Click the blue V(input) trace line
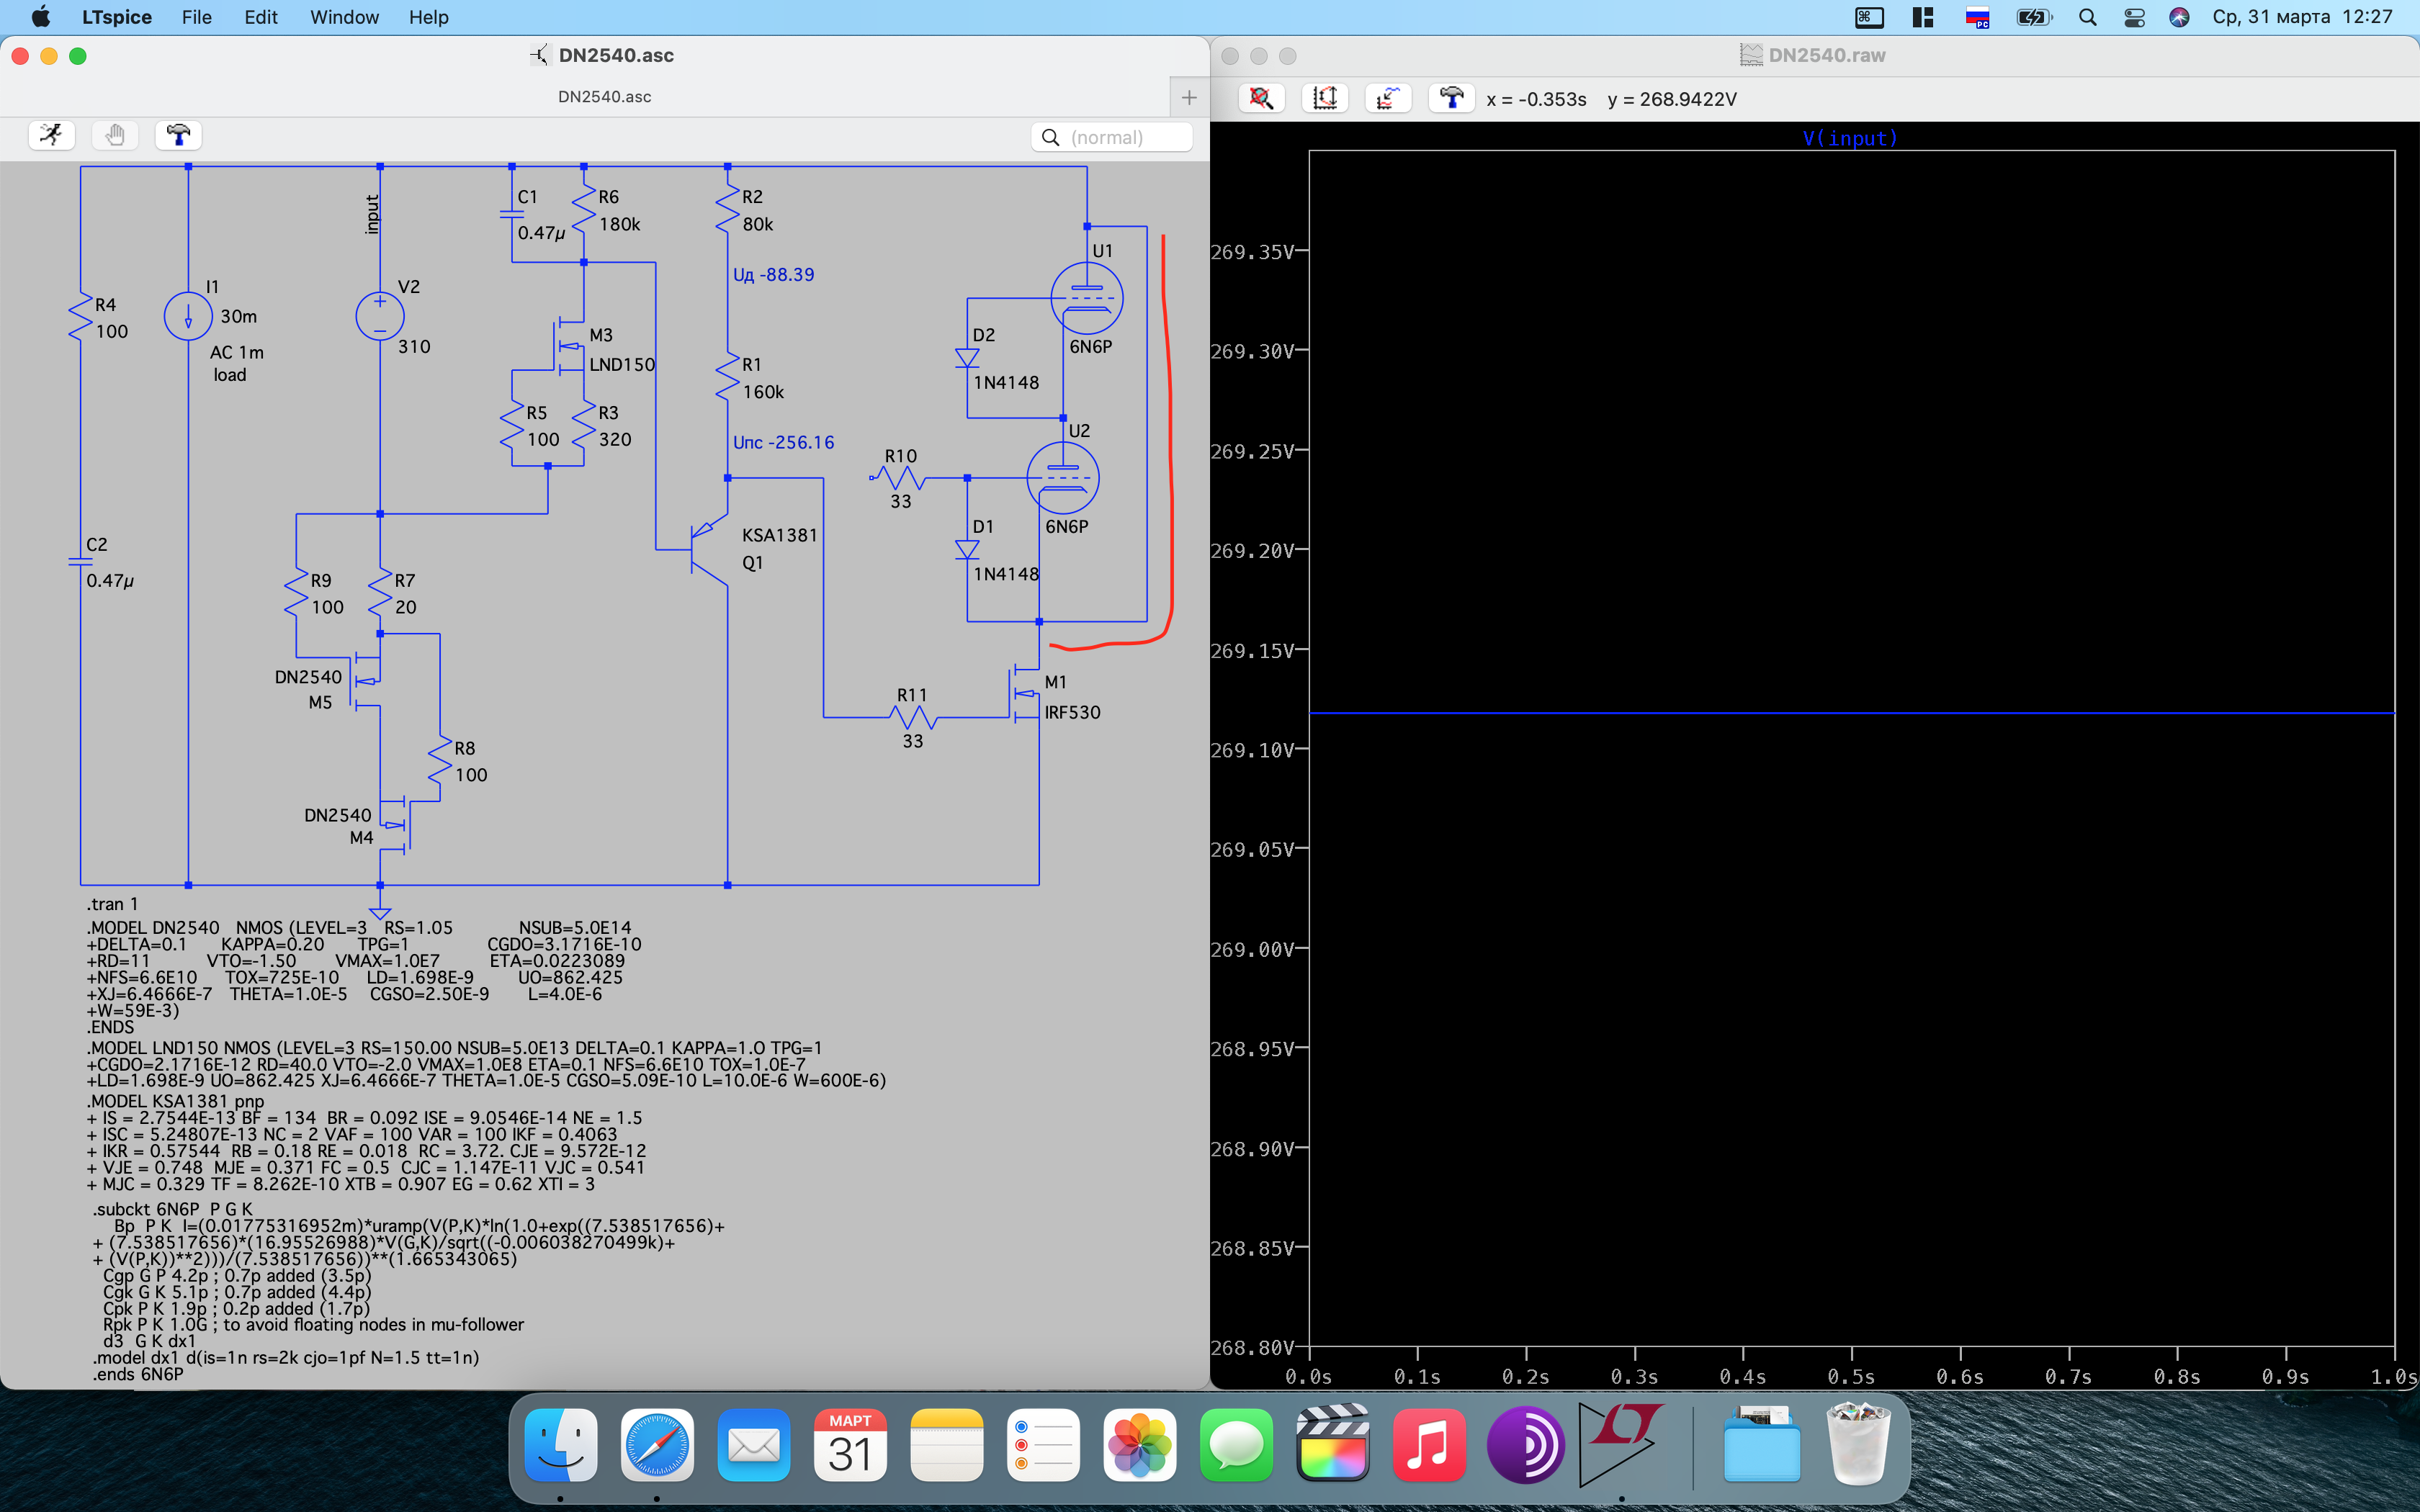 (1850, 713)
